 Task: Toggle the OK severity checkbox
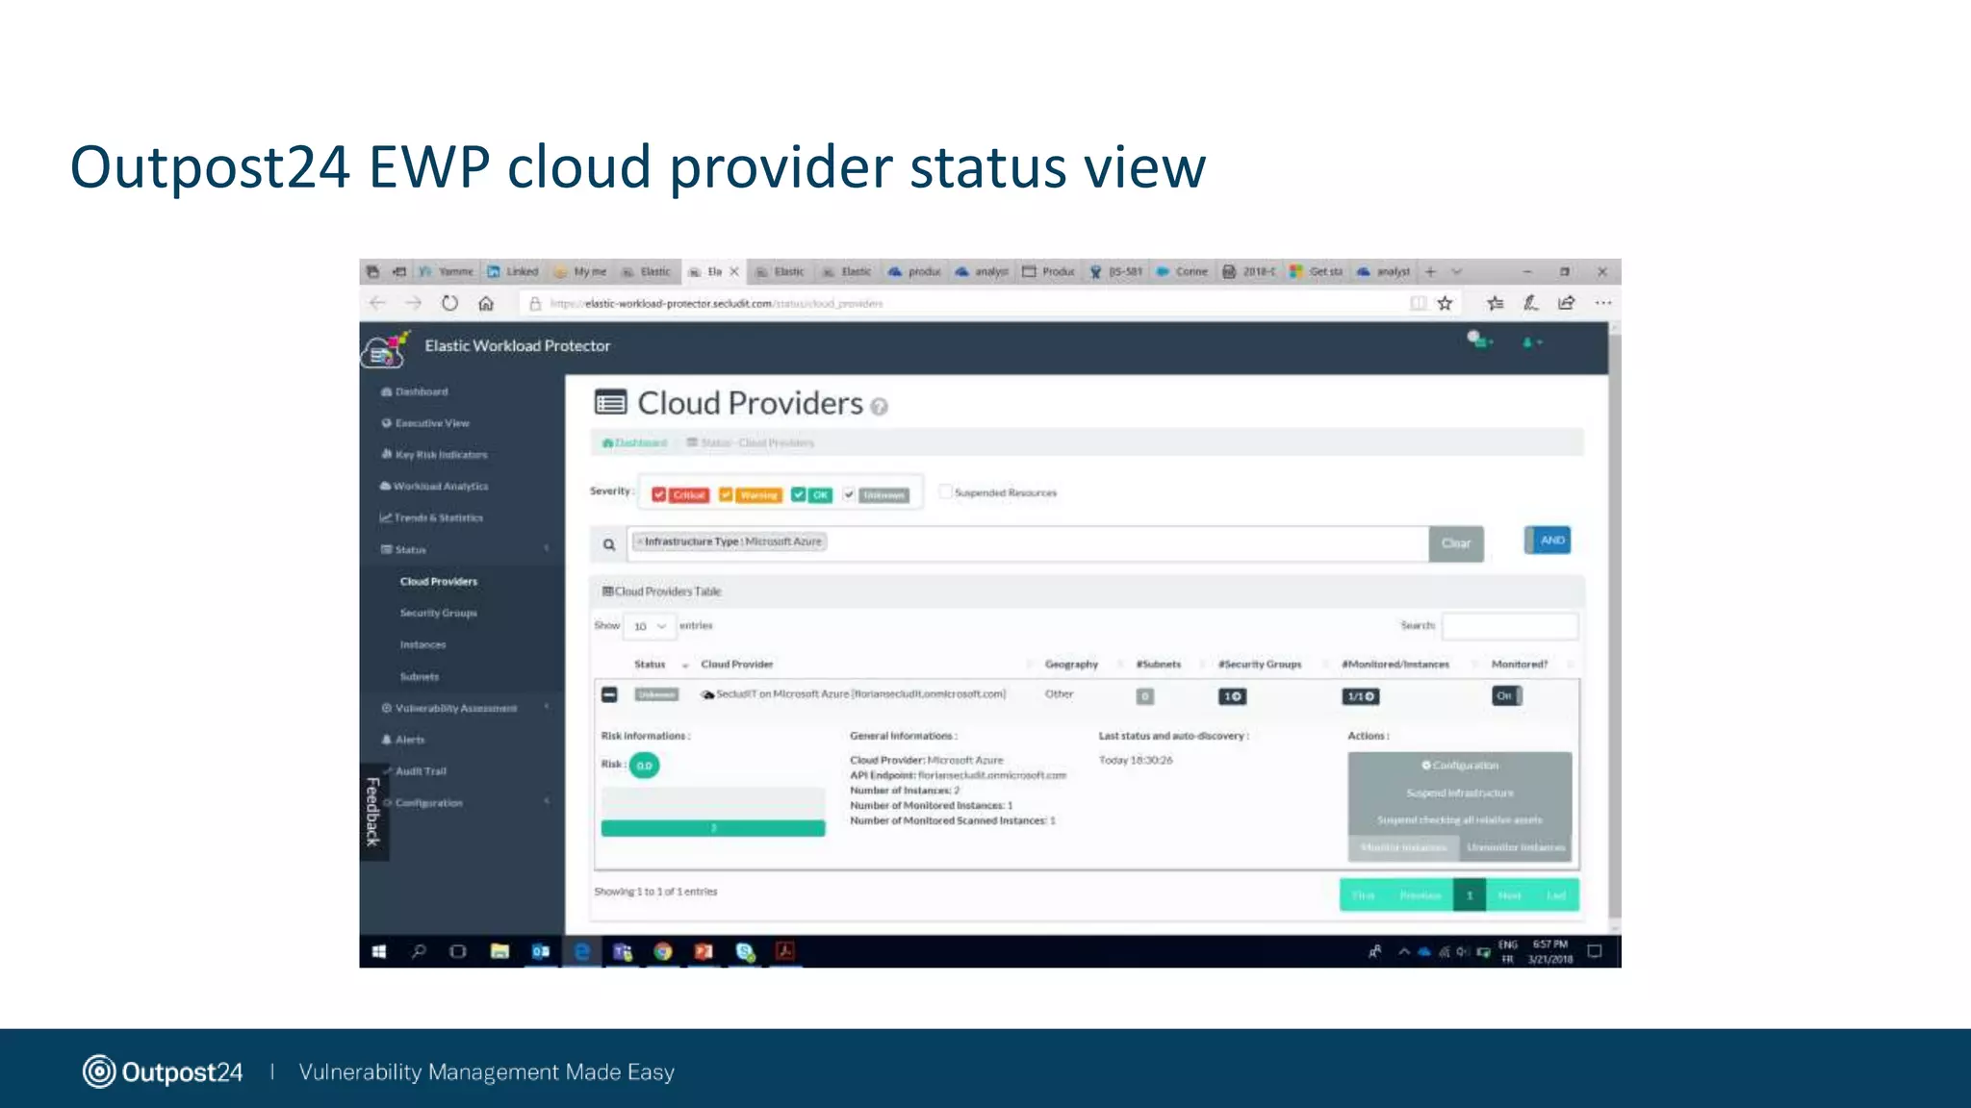pyautogui.click(x=798, y=494)
